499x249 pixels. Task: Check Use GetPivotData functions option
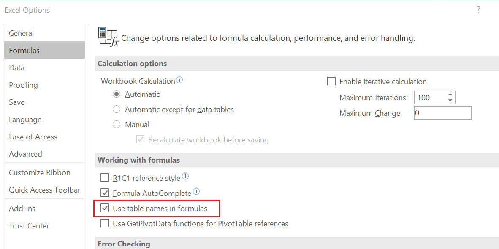point(105,223)
